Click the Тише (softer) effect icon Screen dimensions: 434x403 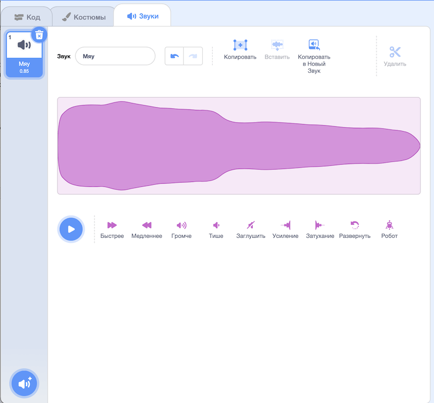click(x=216, y=225)
